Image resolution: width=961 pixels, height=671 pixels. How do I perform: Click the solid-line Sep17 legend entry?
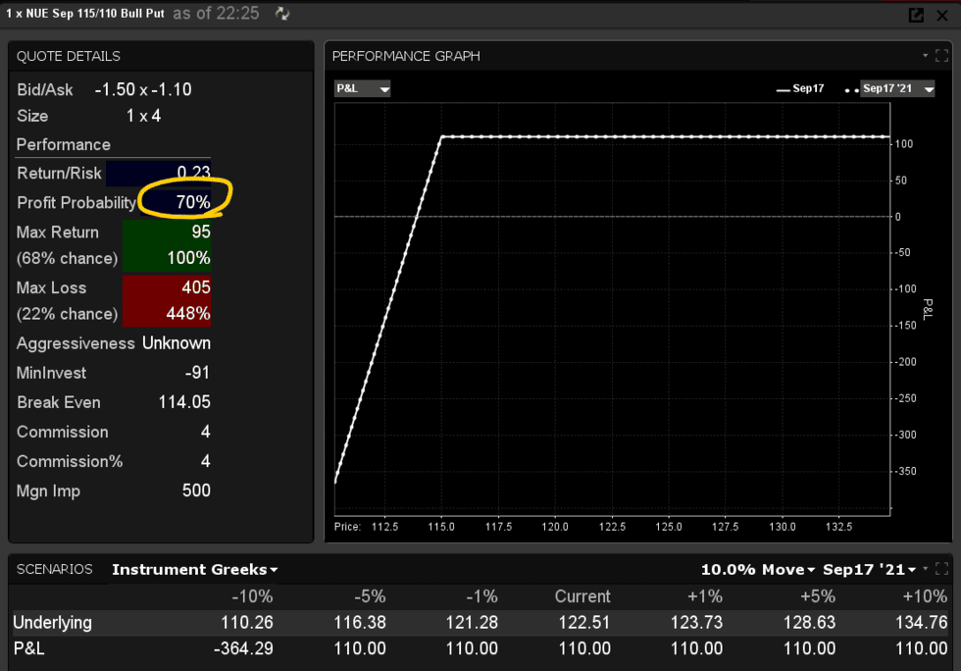[800, 89]
